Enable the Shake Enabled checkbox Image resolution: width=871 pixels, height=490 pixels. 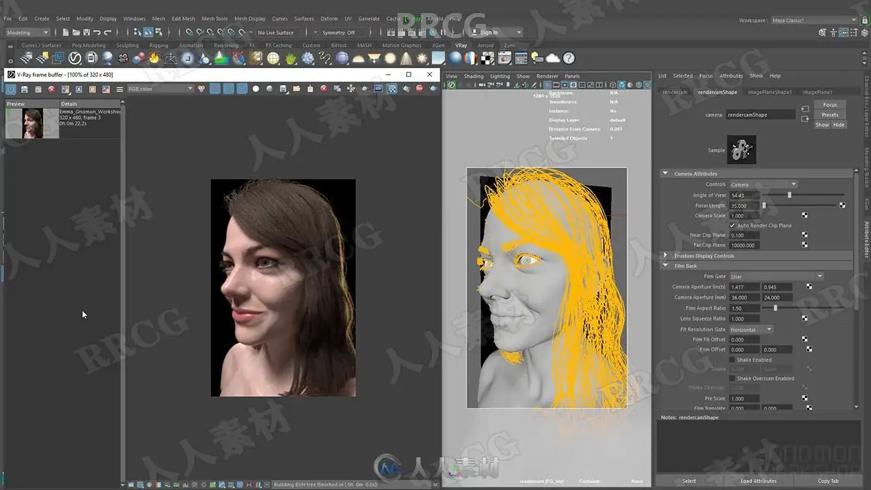tap(732, 359)
